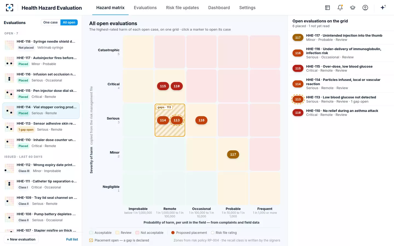Viewport: 394px width, 246px height.
Task: Click the Placement open hatched legend swatch
Action: pos(91,241)
